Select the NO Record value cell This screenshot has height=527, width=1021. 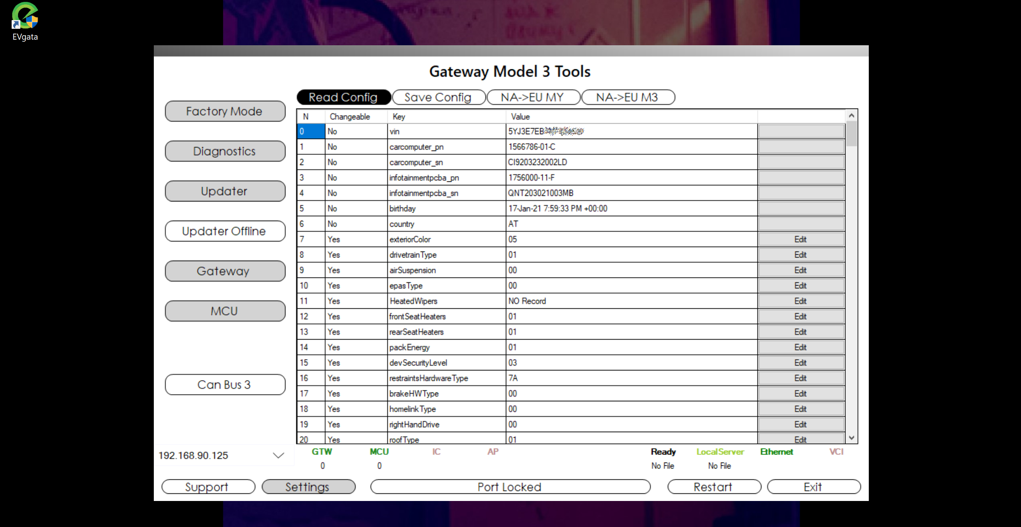(632, 301)
